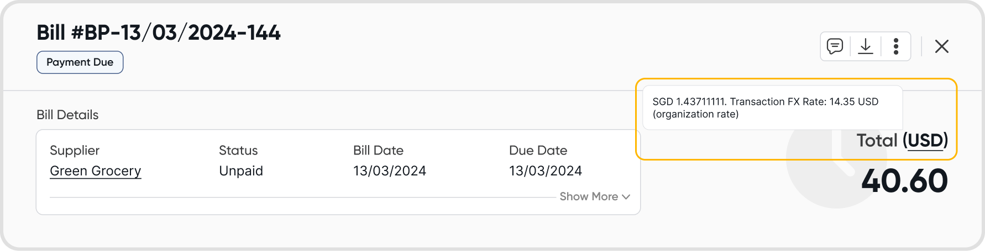Viewport: 985px width, 251px height.
Task: Click the Payment Due status badge
Action: click(x=80, y=62)
